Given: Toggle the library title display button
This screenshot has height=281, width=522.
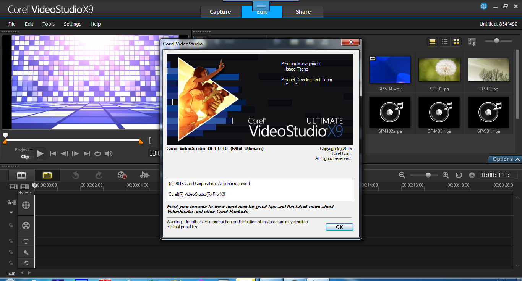Looking at the screenshot, I should [433, 42].
